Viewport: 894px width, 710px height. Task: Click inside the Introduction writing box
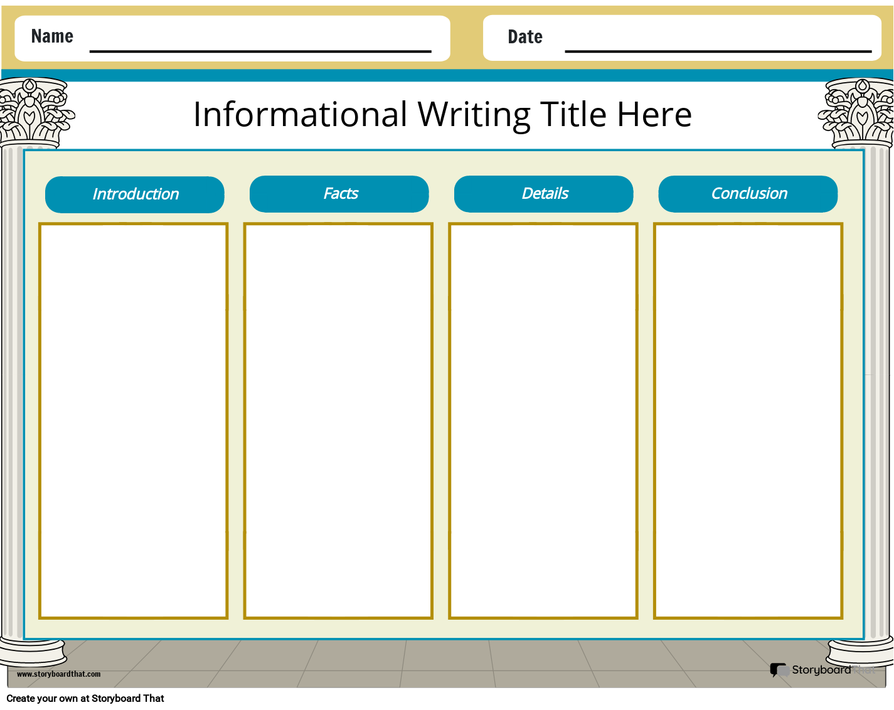coord(134,420)
